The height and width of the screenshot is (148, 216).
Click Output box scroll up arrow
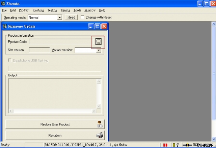pos(99,81)
